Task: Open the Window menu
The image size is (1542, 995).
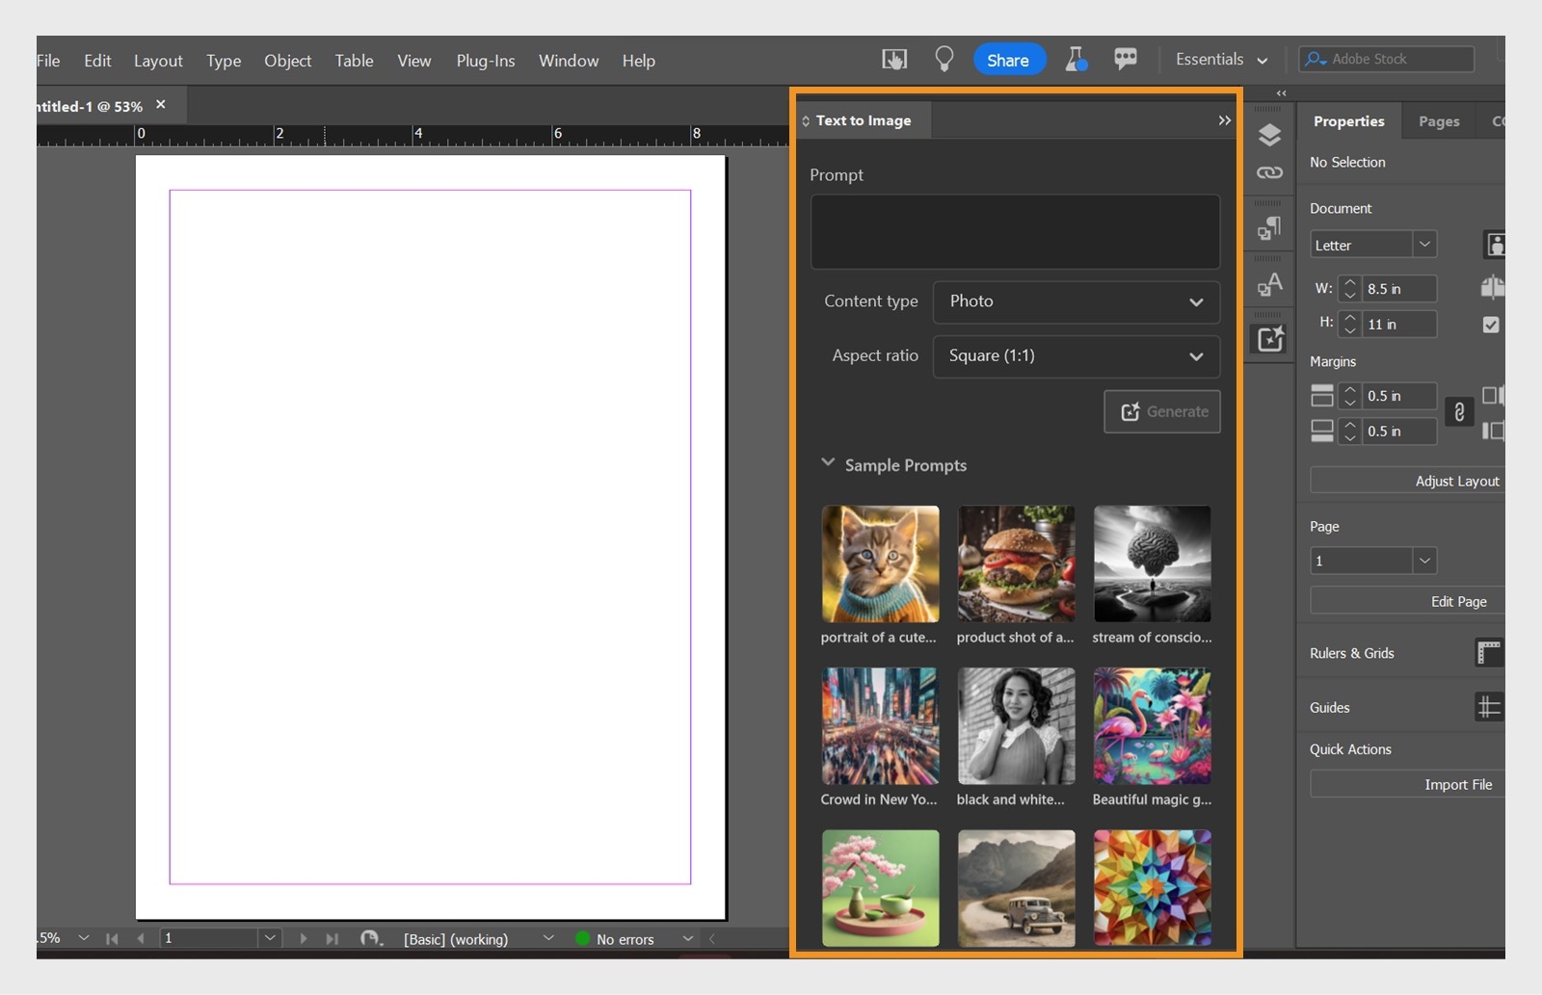Action: pyautogui.click(x=568, y=60)
